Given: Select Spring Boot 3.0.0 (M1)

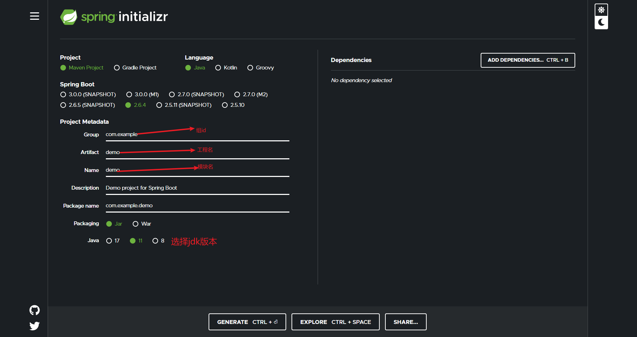Looking at the screenshot, I should coord(143,94).
